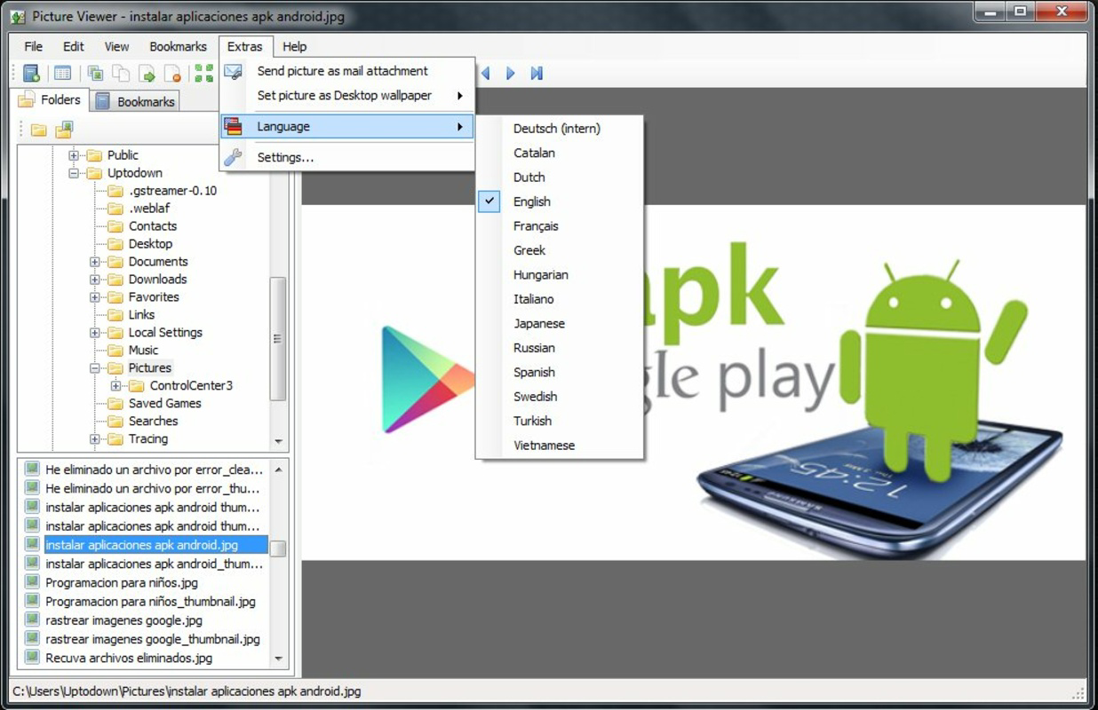The height and width of the screenshot is (710, 1098).
Task: Click folder tree scrollbar down arrow
Action: coord(278,441)
